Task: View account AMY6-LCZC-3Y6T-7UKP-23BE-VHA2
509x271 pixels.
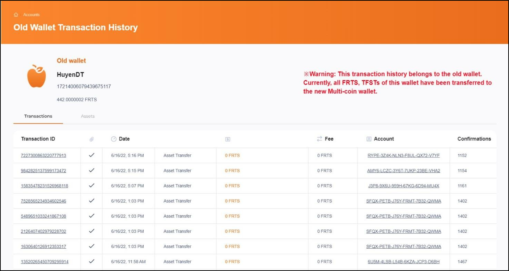Action: coord(403,171)
